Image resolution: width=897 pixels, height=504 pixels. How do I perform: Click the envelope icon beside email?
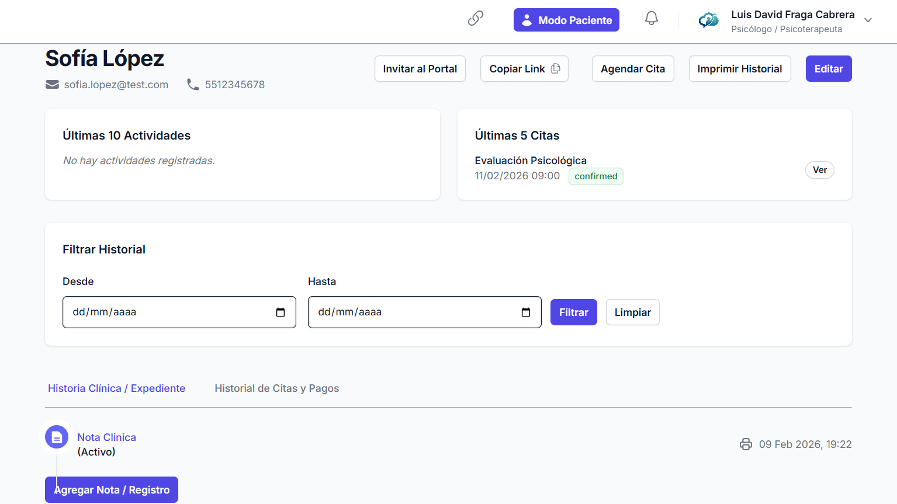pyautogui.click(x=52, y=85)
